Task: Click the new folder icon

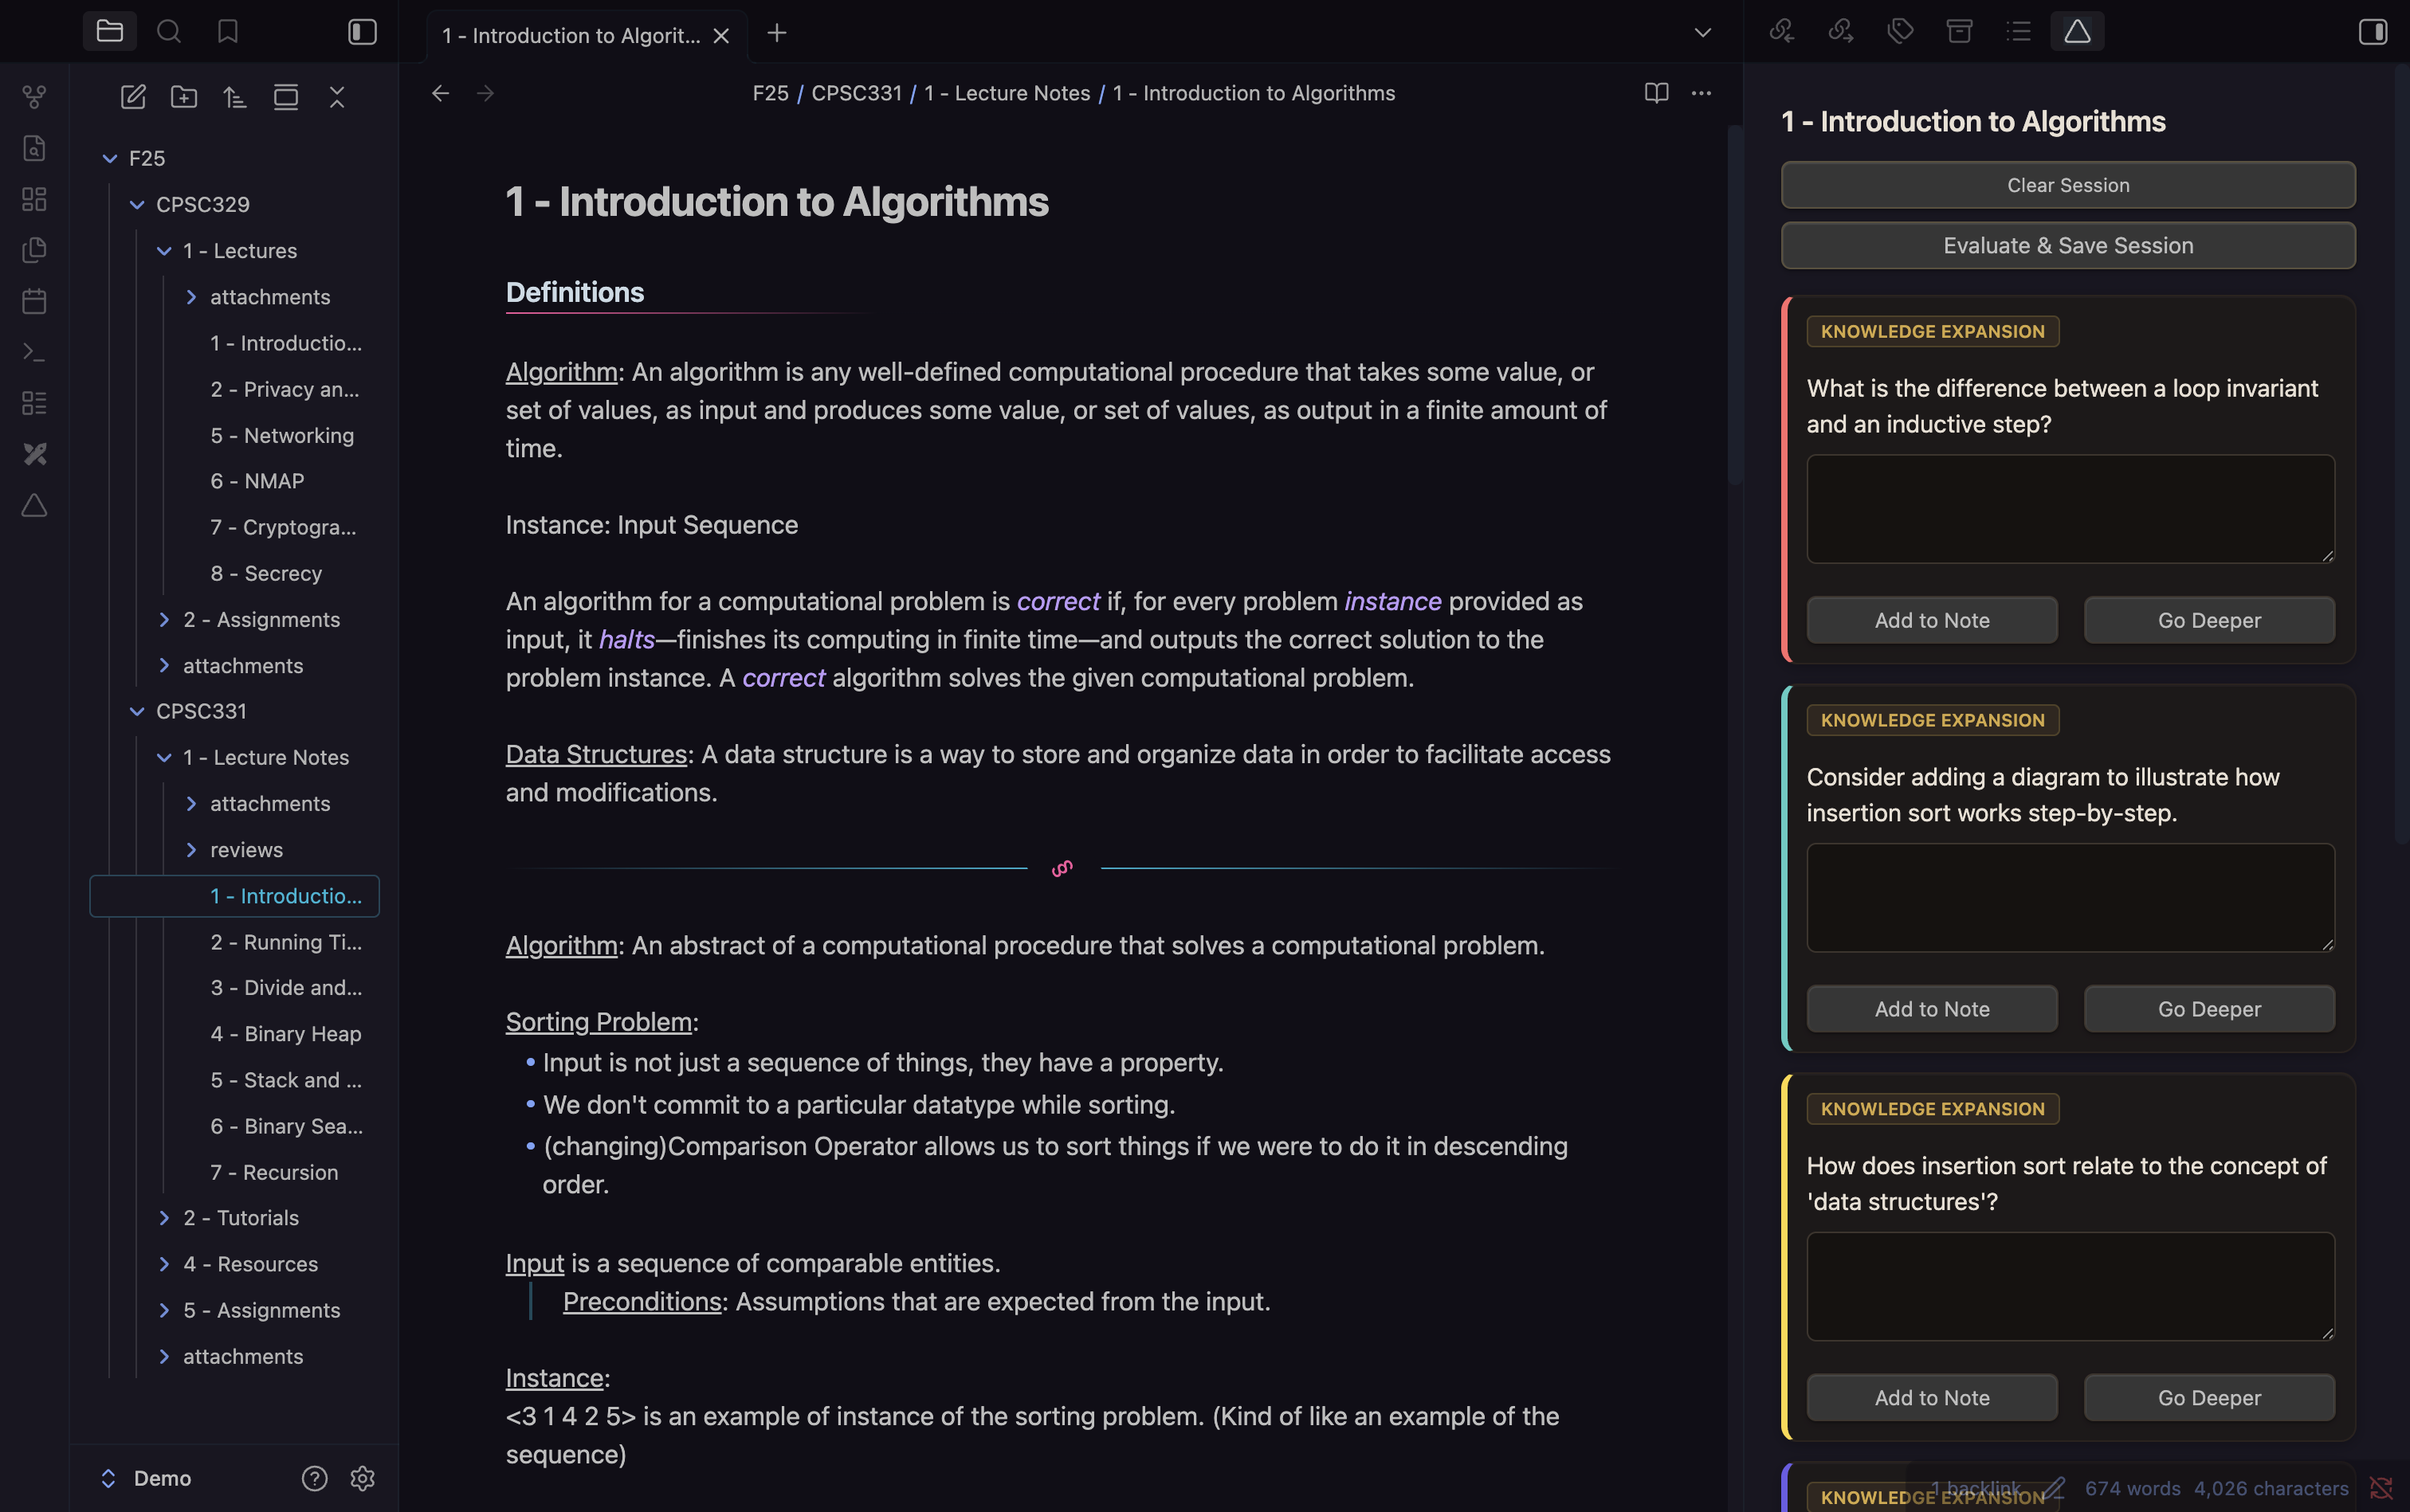Action: coord(184,97)
